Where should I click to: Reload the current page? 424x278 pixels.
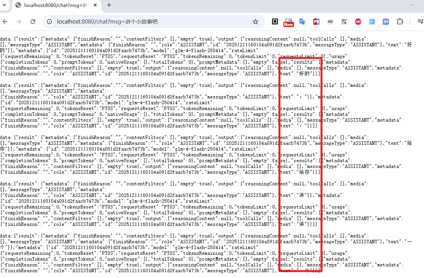pos(33,22)
